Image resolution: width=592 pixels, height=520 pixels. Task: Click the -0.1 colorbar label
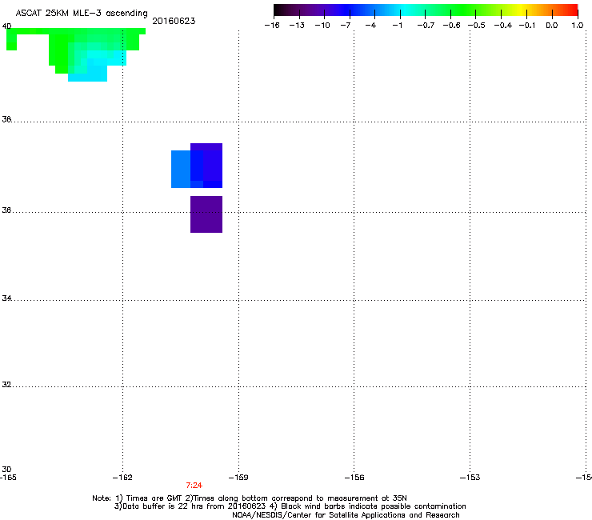click(527, 26)
